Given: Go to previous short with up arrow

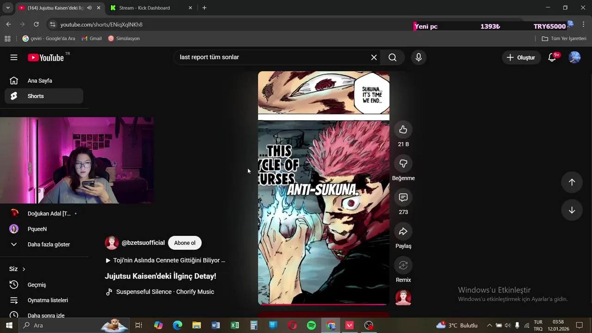Looking at the screenshot, I should (x=572, y=182).
